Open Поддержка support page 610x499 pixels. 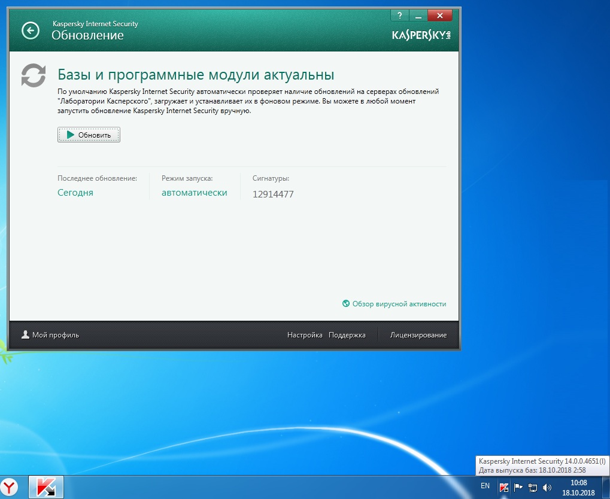347,335
